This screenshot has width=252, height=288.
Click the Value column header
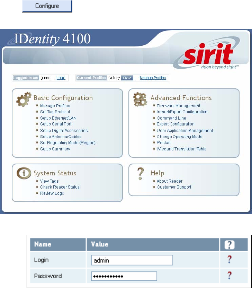pyautogui.click(x=100, y=244)
